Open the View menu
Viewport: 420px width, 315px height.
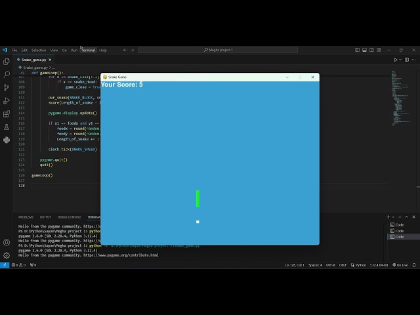54,50
